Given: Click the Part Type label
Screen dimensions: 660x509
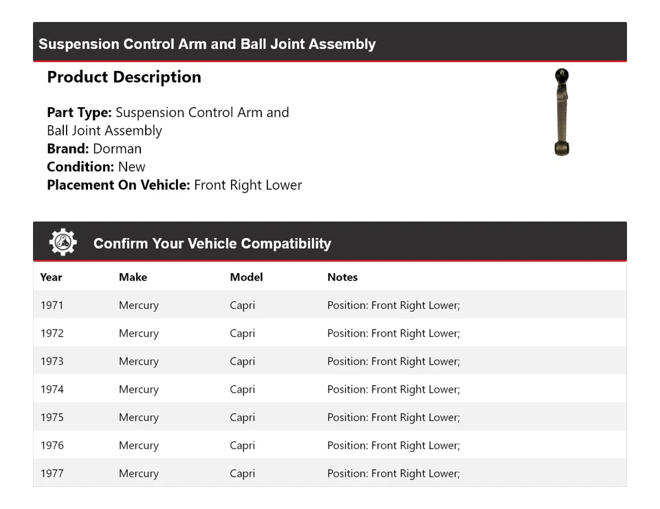Looking at the screenshot, I should pos(79,113).
